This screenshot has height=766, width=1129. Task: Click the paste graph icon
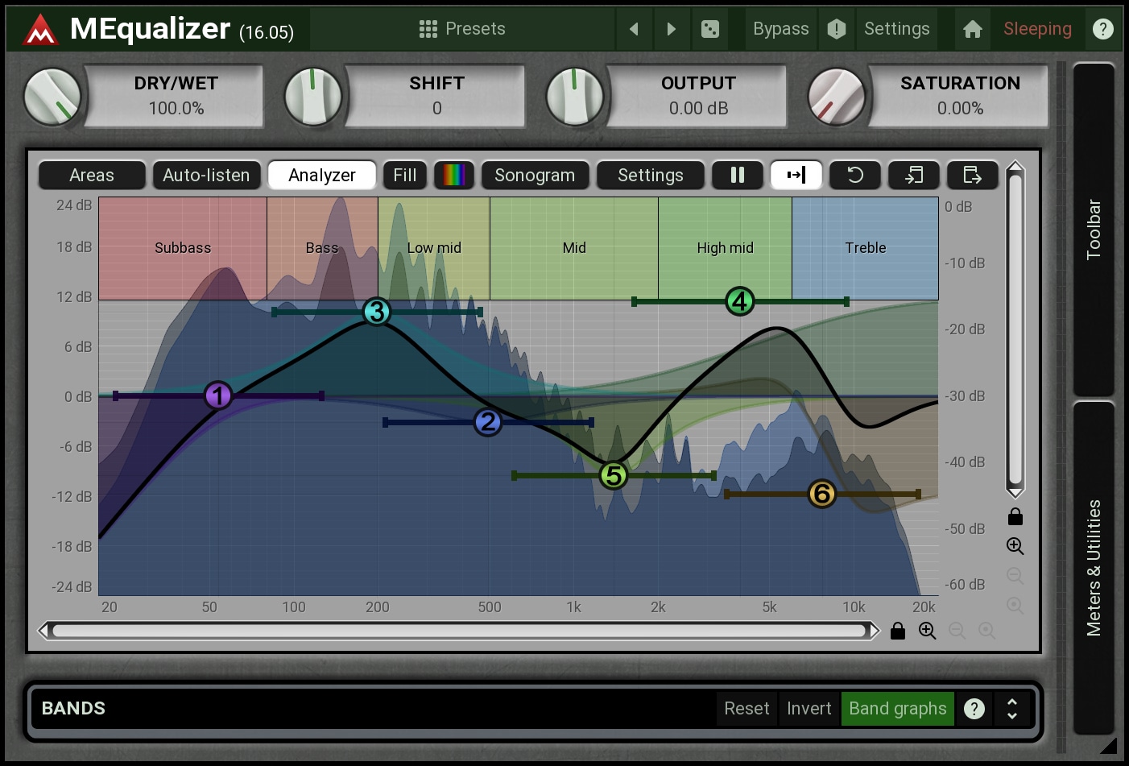click(973, 175)
